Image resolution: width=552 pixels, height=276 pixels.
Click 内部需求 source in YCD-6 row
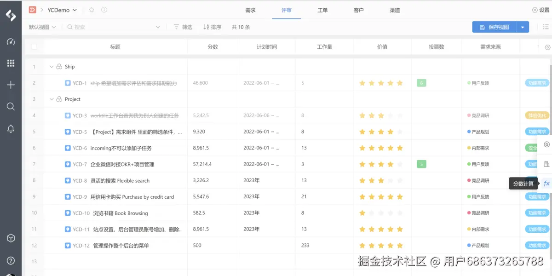478,148
